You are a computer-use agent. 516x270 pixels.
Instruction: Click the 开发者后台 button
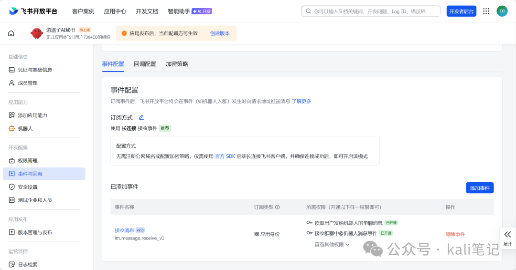pyautogui.click(x=462, y=11)
